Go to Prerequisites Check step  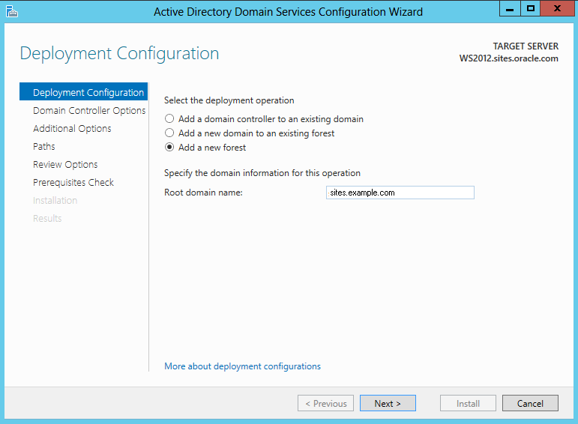pos(73,182)
